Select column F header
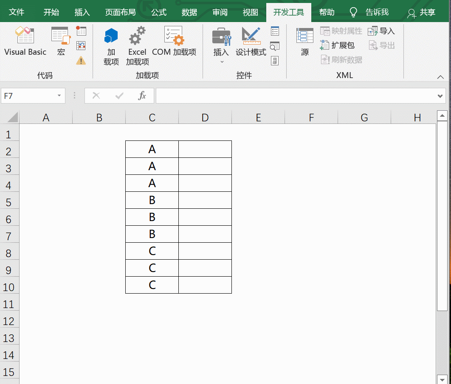This screenshot has width=451, height=384. tap(311, 118)
